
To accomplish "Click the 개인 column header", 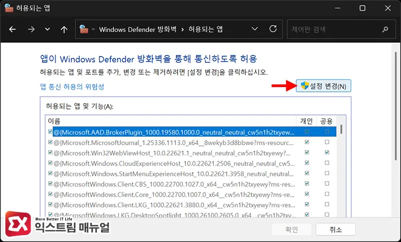I will coord(306,121).
